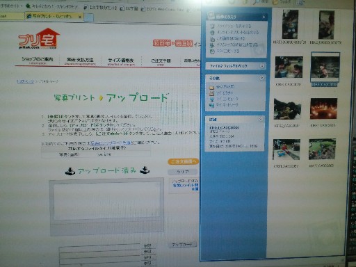This screenshot has height=267, width=356.
Task: Click デスクトップの背景に設定する task link
Action: click(237, 44)
